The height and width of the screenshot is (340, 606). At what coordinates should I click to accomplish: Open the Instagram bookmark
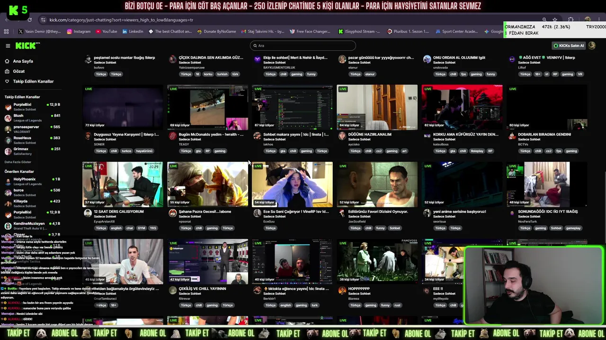(x=79, y=32)
